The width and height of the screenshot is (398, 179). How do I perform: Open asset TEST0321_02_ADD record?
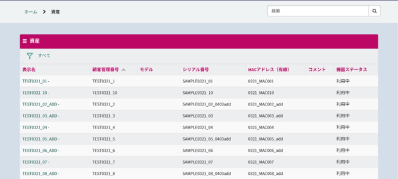pos(40,104)
